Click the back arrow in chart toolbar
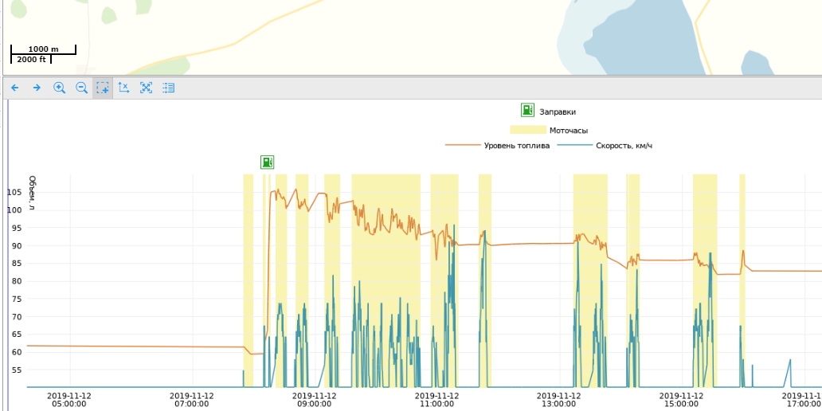822x411 pixels. (x=14, y=88)
